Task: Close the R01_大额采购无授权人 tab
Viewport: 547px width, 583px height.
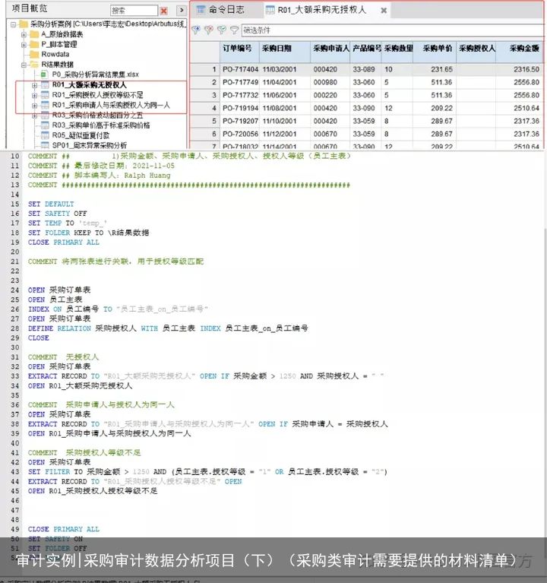Action: coord(384,11)
